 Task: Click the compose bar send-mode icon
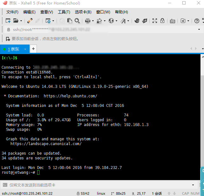click(x=5, y=185)
